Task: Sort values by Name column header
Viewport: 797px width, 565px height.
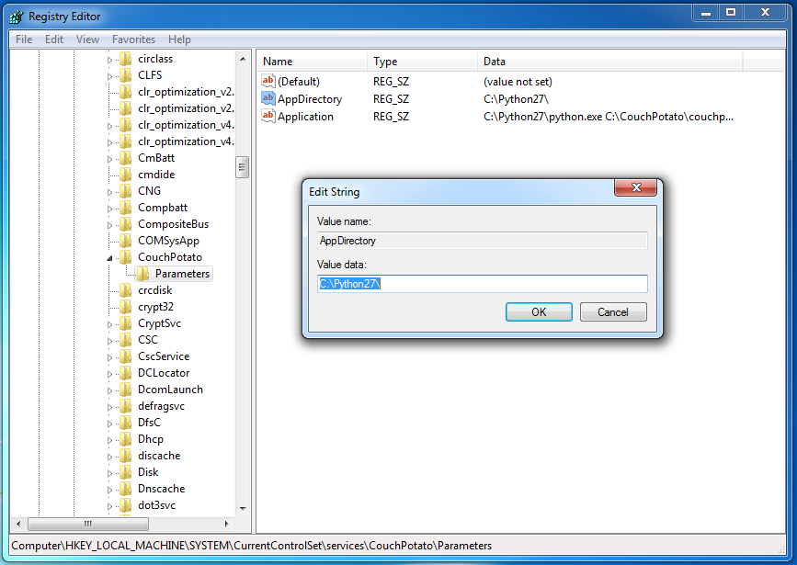Action: coord(312,62)
